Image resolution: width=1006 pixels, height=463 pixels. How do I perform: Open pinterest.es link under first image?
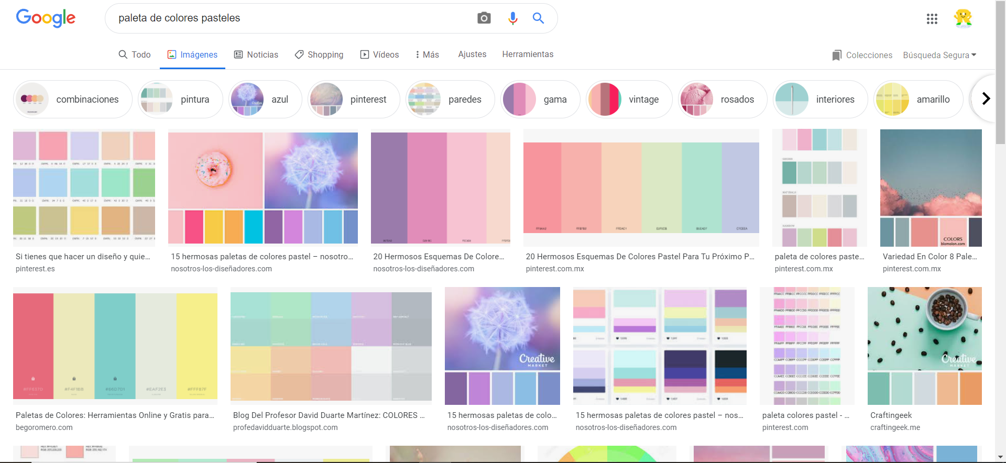point(35,269)
